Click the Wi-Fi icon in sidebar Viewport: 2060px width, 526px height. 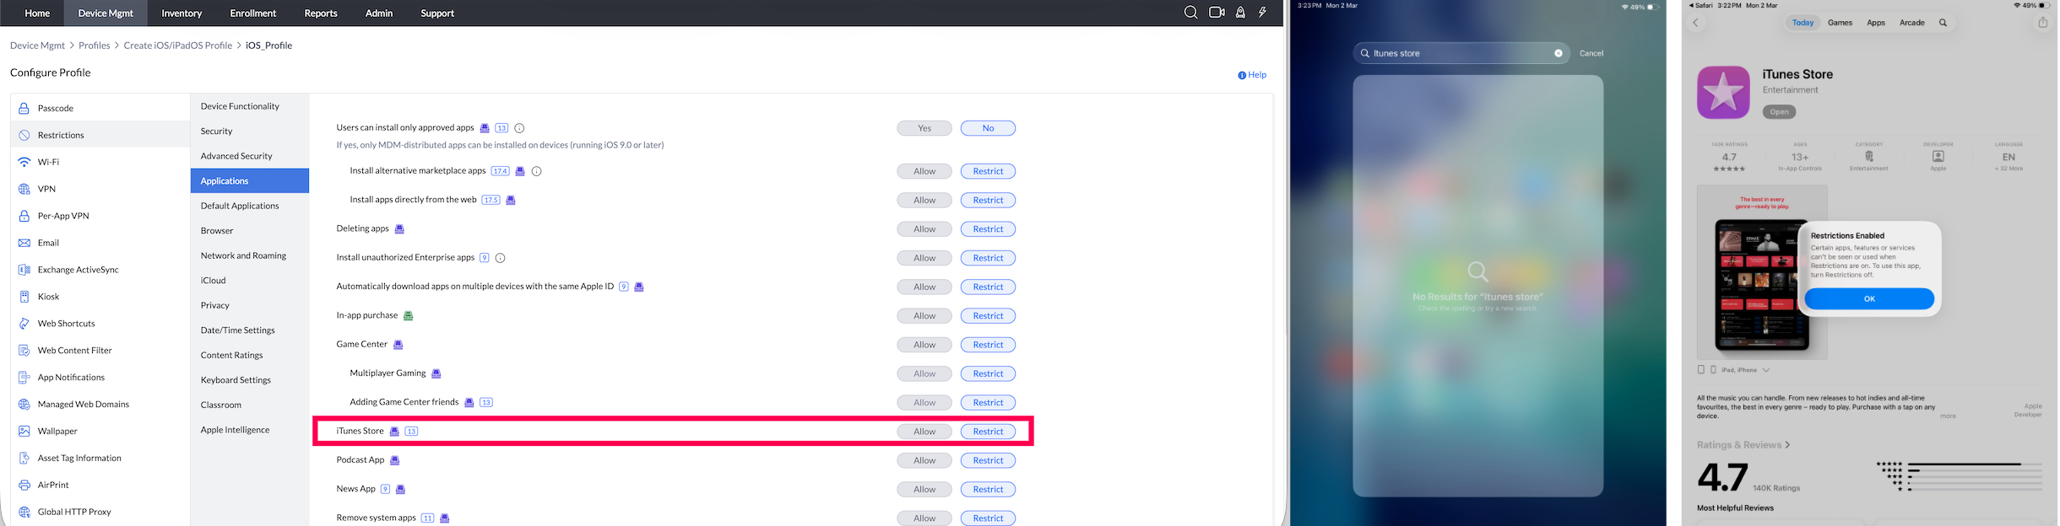[24, 162]
